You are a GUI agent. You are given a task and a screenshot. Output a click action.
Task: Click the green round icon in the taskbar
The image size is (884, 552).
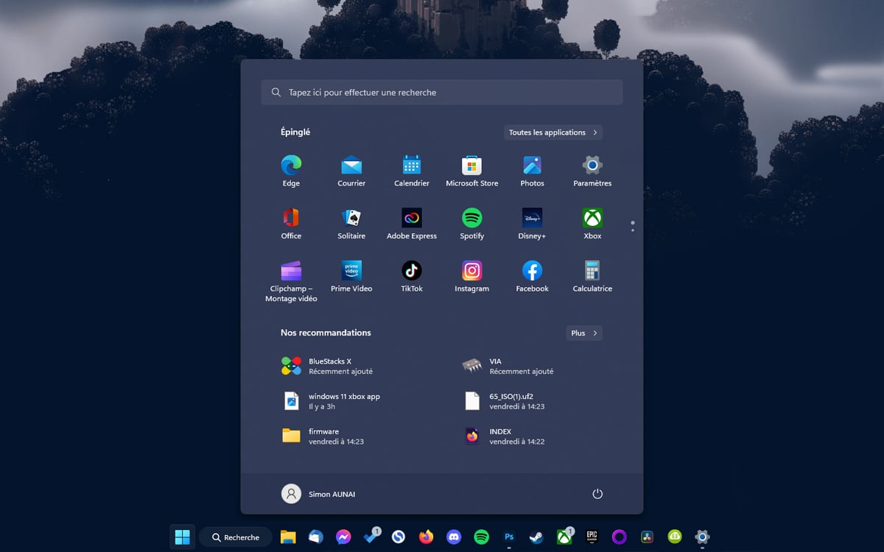pyautogui.click(x=675, y=537)
